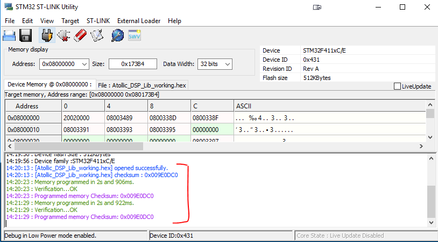Viewport: 438px width, 242px height.
Task: Open the File menu
Action: click(x=10, y=21)
